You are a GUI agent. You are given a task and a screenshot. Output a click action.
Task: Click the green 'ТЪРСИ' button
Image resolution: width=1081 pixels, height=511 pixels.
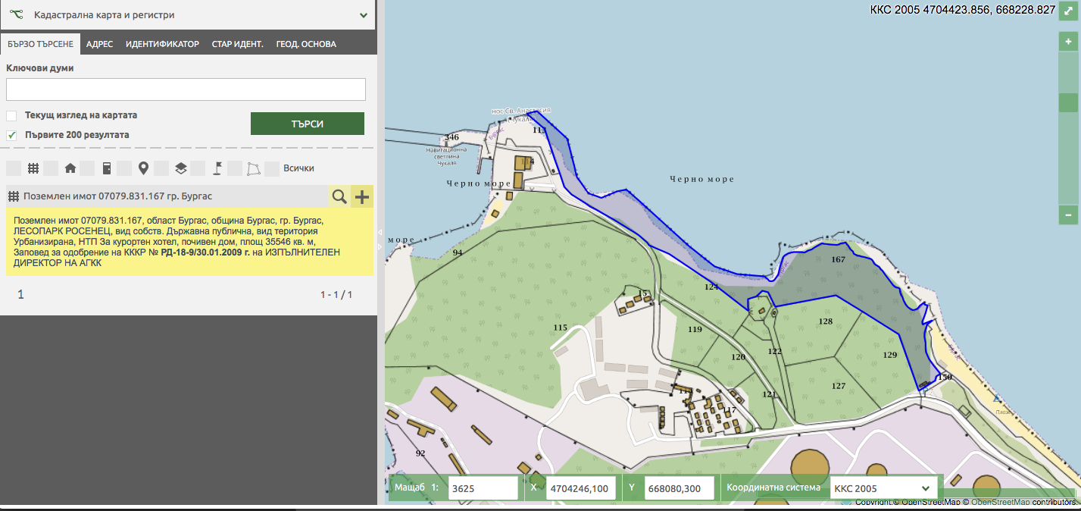(308, 124)
